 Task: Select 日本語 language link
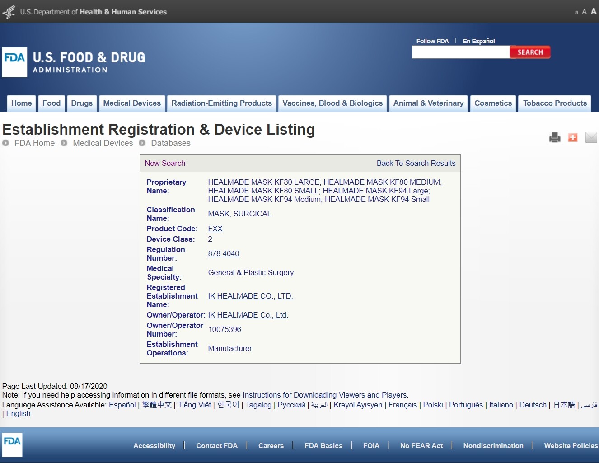pos(564,405)
